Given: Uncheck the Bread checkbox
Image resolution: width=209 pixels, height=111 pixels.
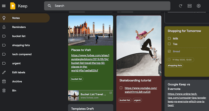Looking at the screenshot, I should [x=169, y=51].
